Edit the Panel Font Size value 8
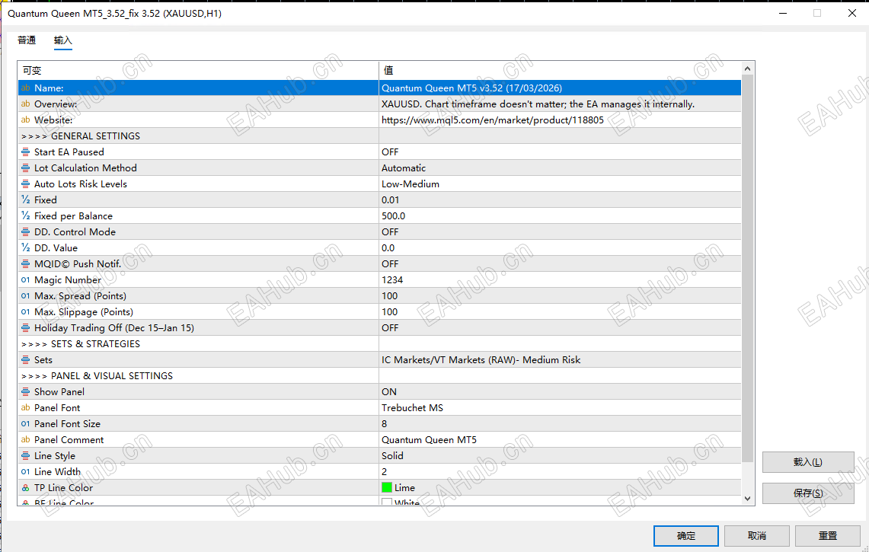This screenshot has height=552, width=869. pyautogui.click(x=560, y=424)
